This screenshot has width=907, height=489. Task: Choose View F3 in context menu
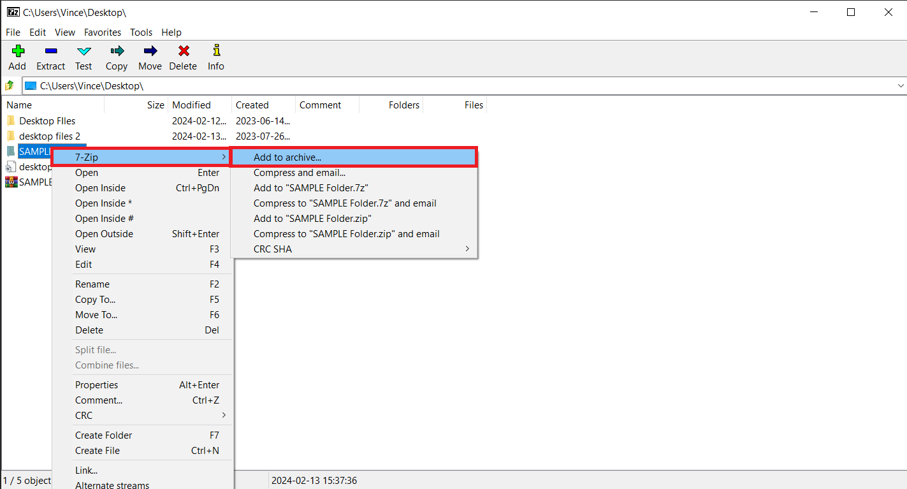(143, 249)
